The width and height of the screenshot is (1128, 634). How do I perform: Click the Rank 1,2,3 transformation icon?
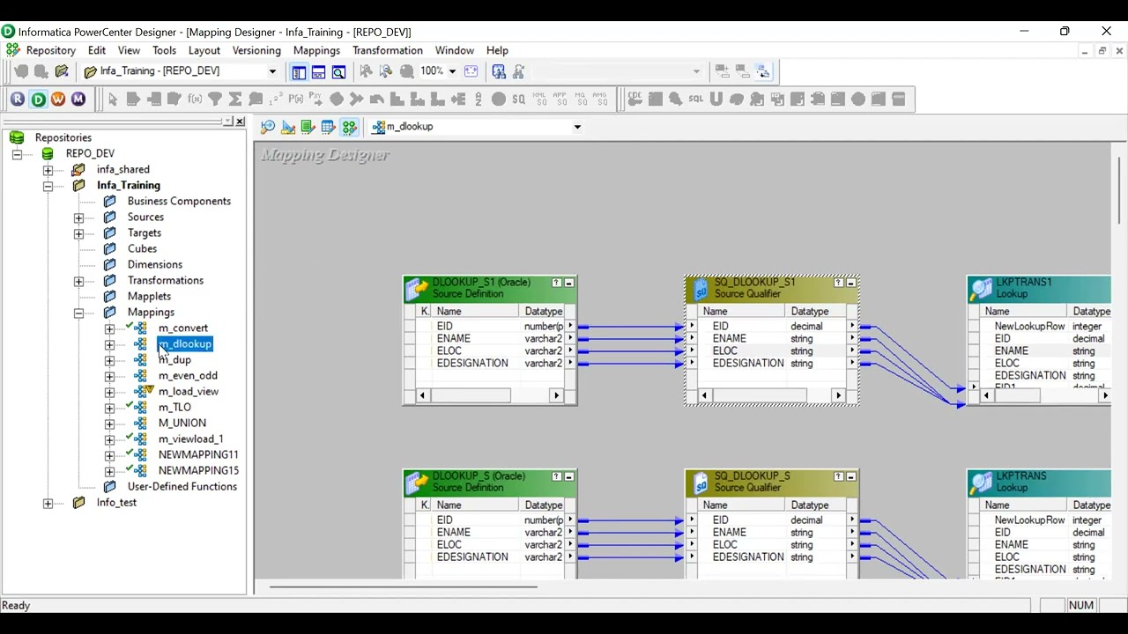(276, 100)
